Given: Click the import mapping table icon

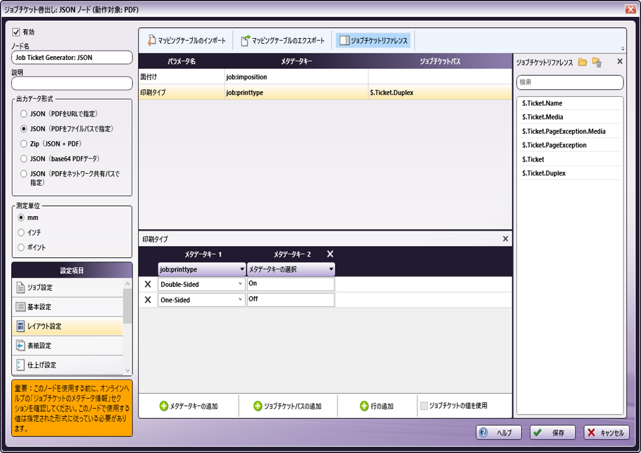Looking at the screenshot, I should pos(152,40).
